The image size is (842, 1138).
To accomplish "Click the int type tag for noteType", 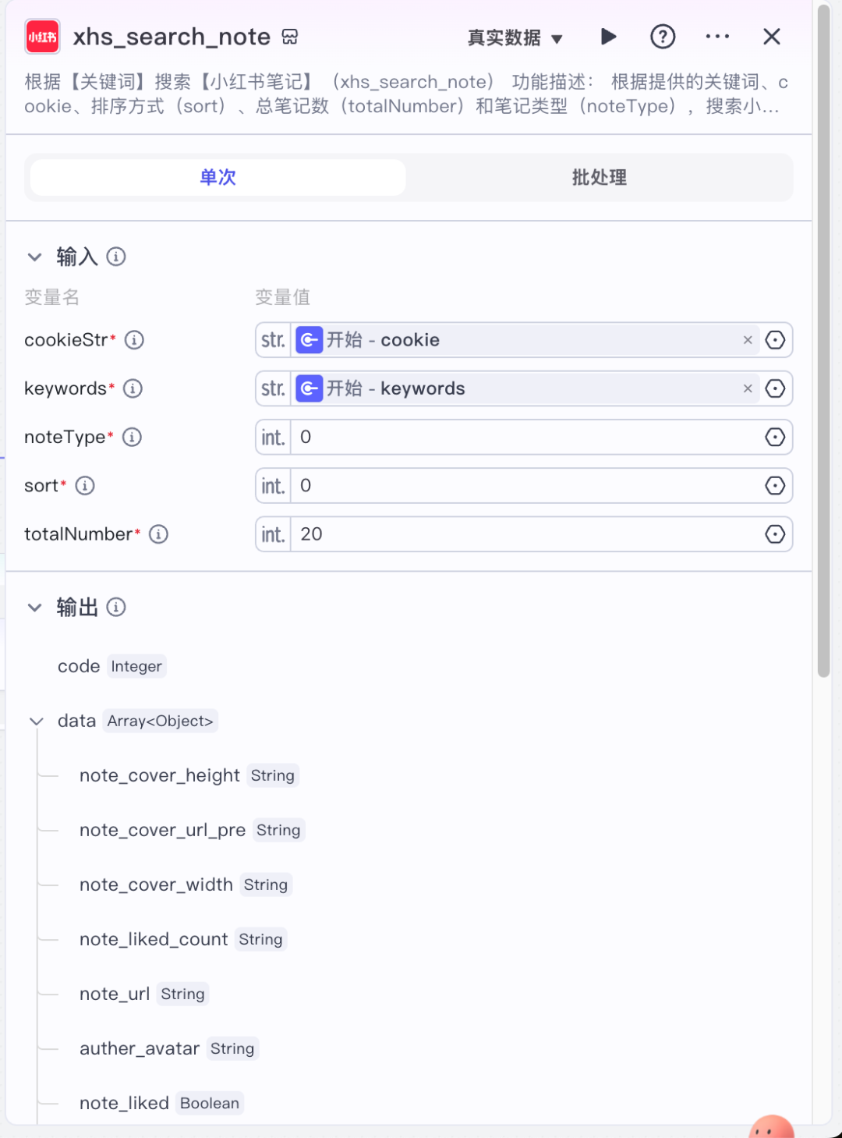I will click(273, 437).
